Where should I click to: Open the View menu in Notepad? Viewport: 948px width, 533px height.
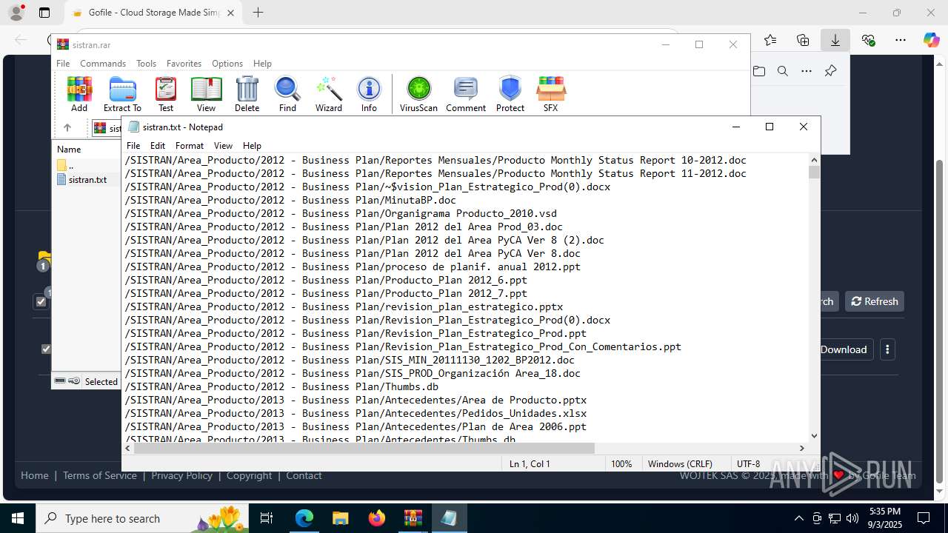click(223, 146)
